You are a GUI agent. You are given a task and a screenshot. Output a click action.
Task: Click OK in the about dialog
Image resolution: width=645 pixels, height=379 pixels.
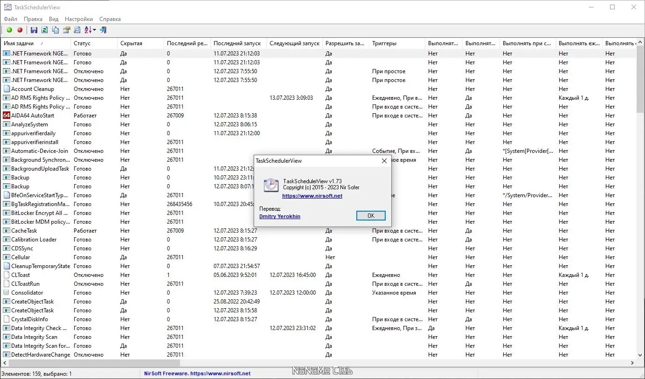(x=371, y=216)
